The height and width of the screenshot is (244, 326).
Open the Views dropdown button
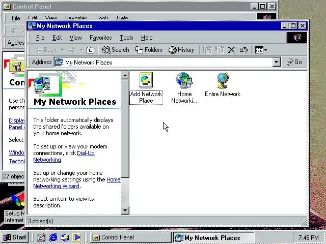[x=261, y=50]
